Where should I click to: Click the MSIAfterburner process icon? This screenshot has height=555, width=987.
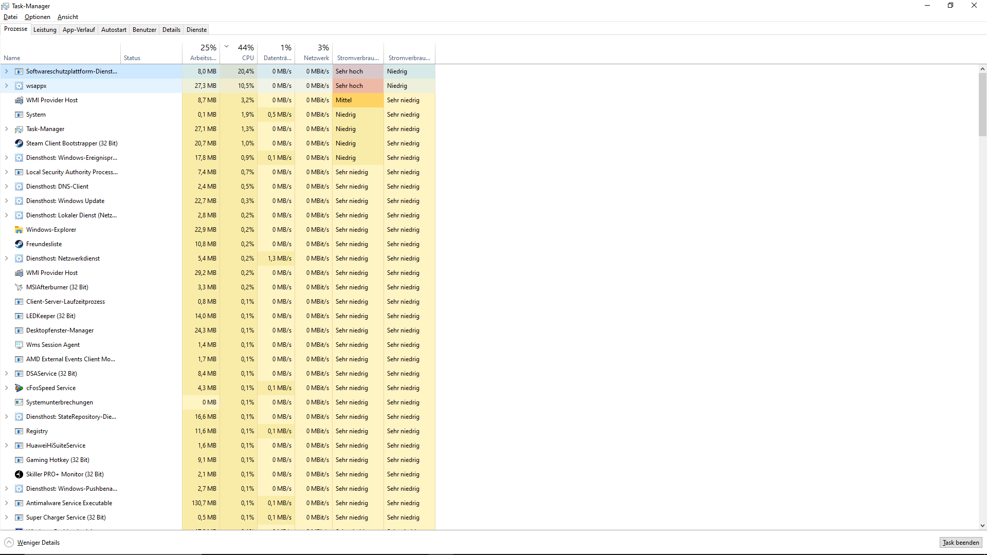[19, 287]
